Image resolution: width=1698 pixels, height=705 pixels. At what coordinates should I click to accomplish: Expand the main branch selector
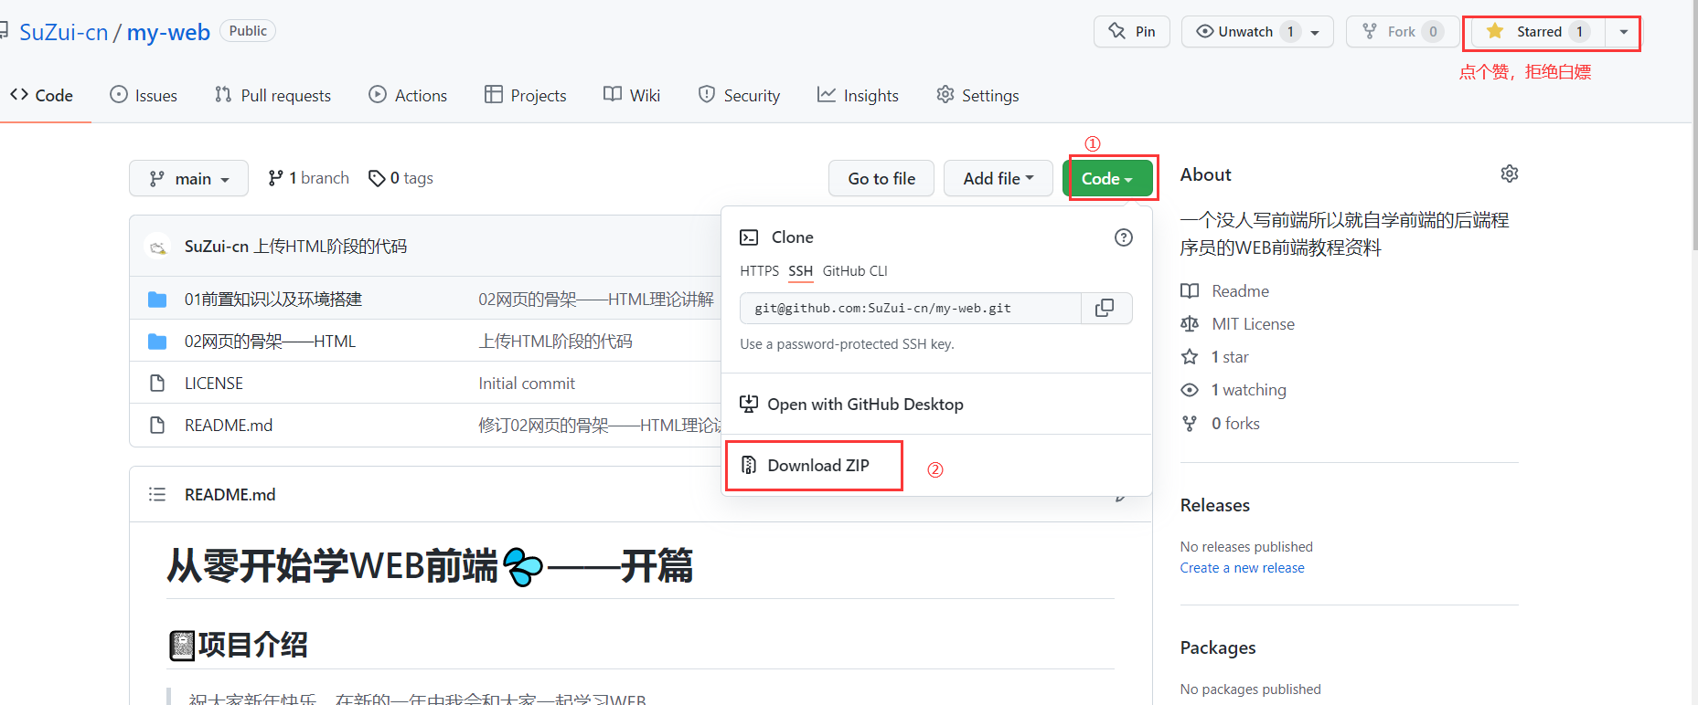188,178
